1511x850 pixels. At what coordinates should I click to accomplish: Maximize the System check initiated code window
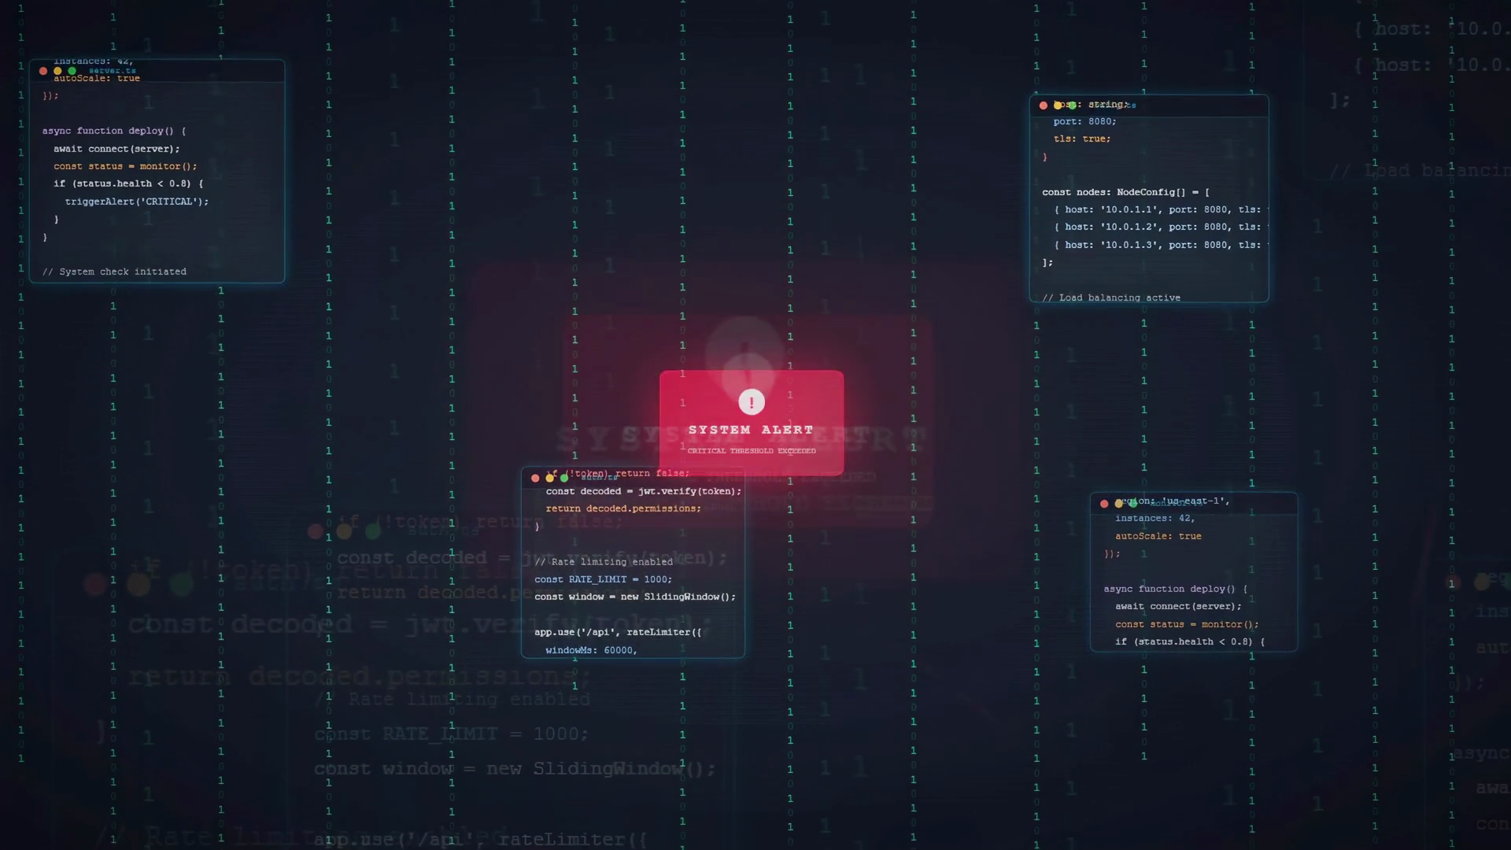coord(72,71)
